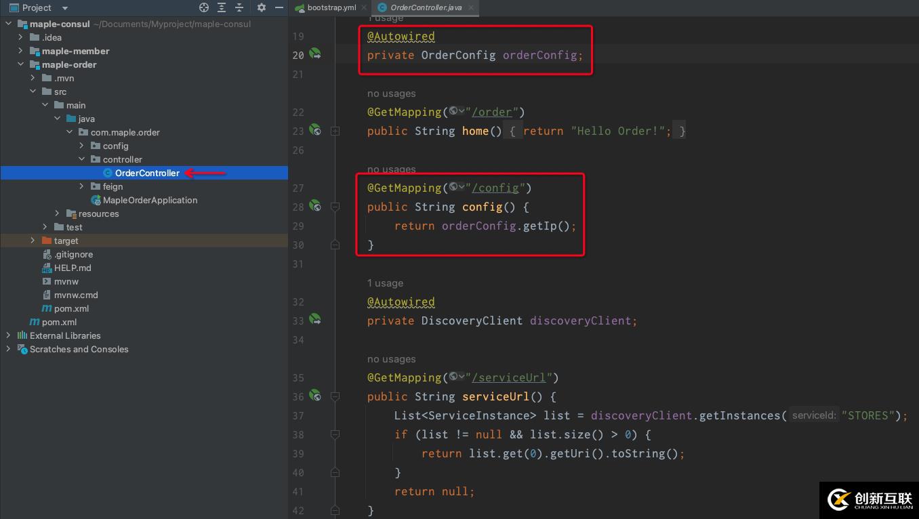Select the inner pom.xml under maple-order
919x519 pixels.
tap(71, 308)
